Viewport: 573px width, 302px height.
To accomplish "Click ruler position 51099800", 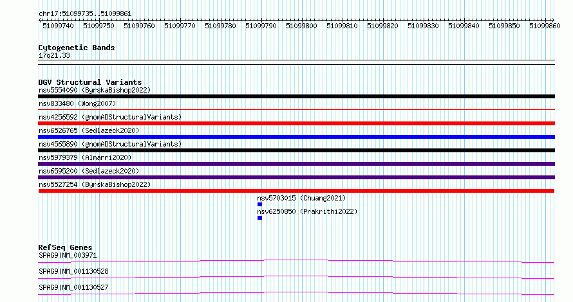I will click(301, 26).
